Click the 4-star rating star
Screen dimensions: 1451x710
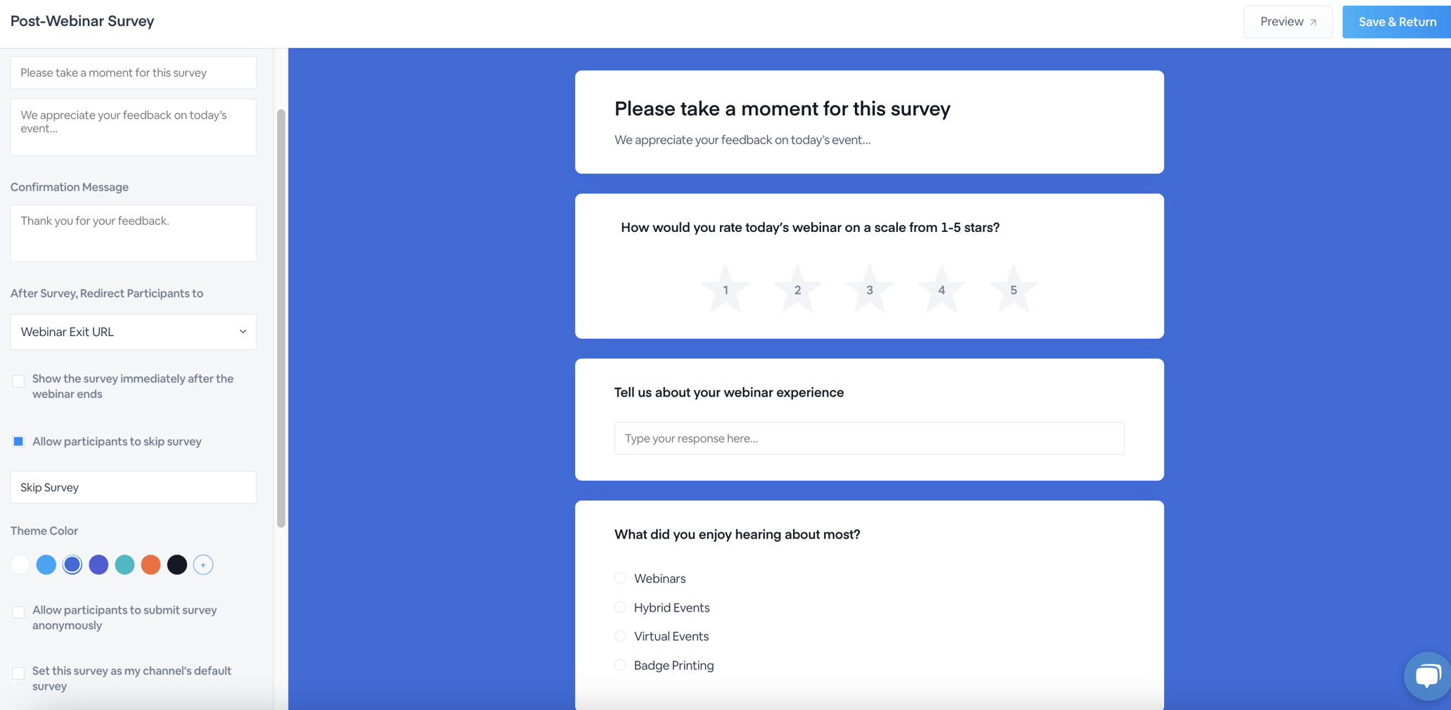click(941, 288)
